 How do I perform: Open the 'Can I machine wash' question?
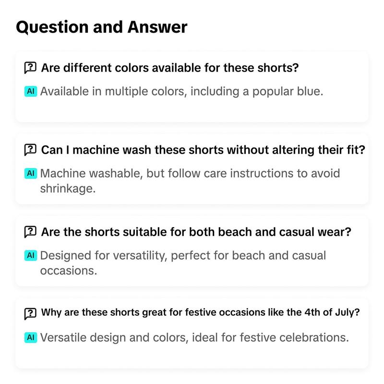click(x=203, y=150)
